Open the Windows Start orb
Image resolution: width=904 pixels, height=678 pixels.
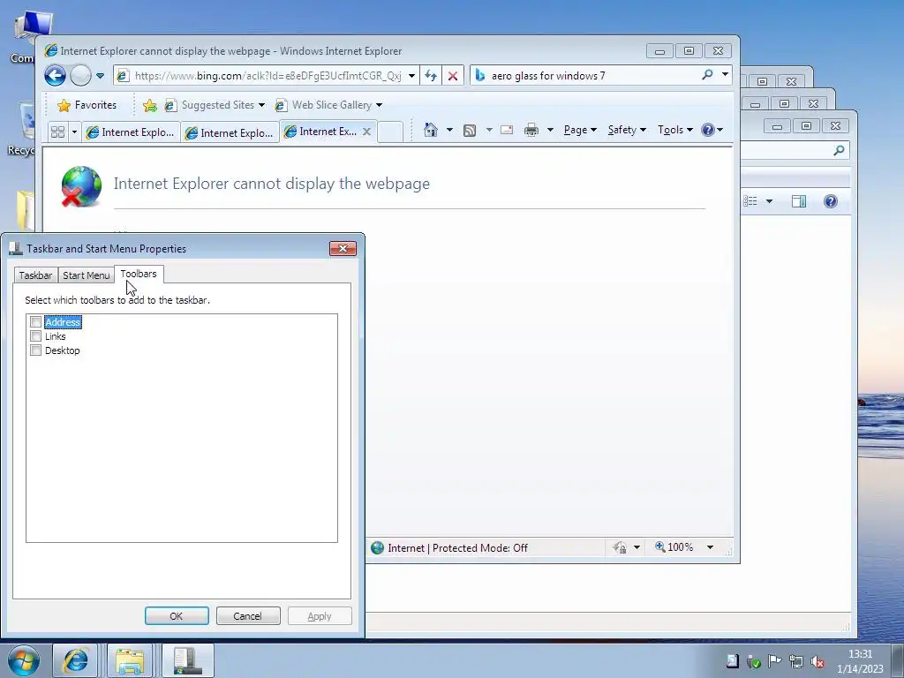pos(23,660)
